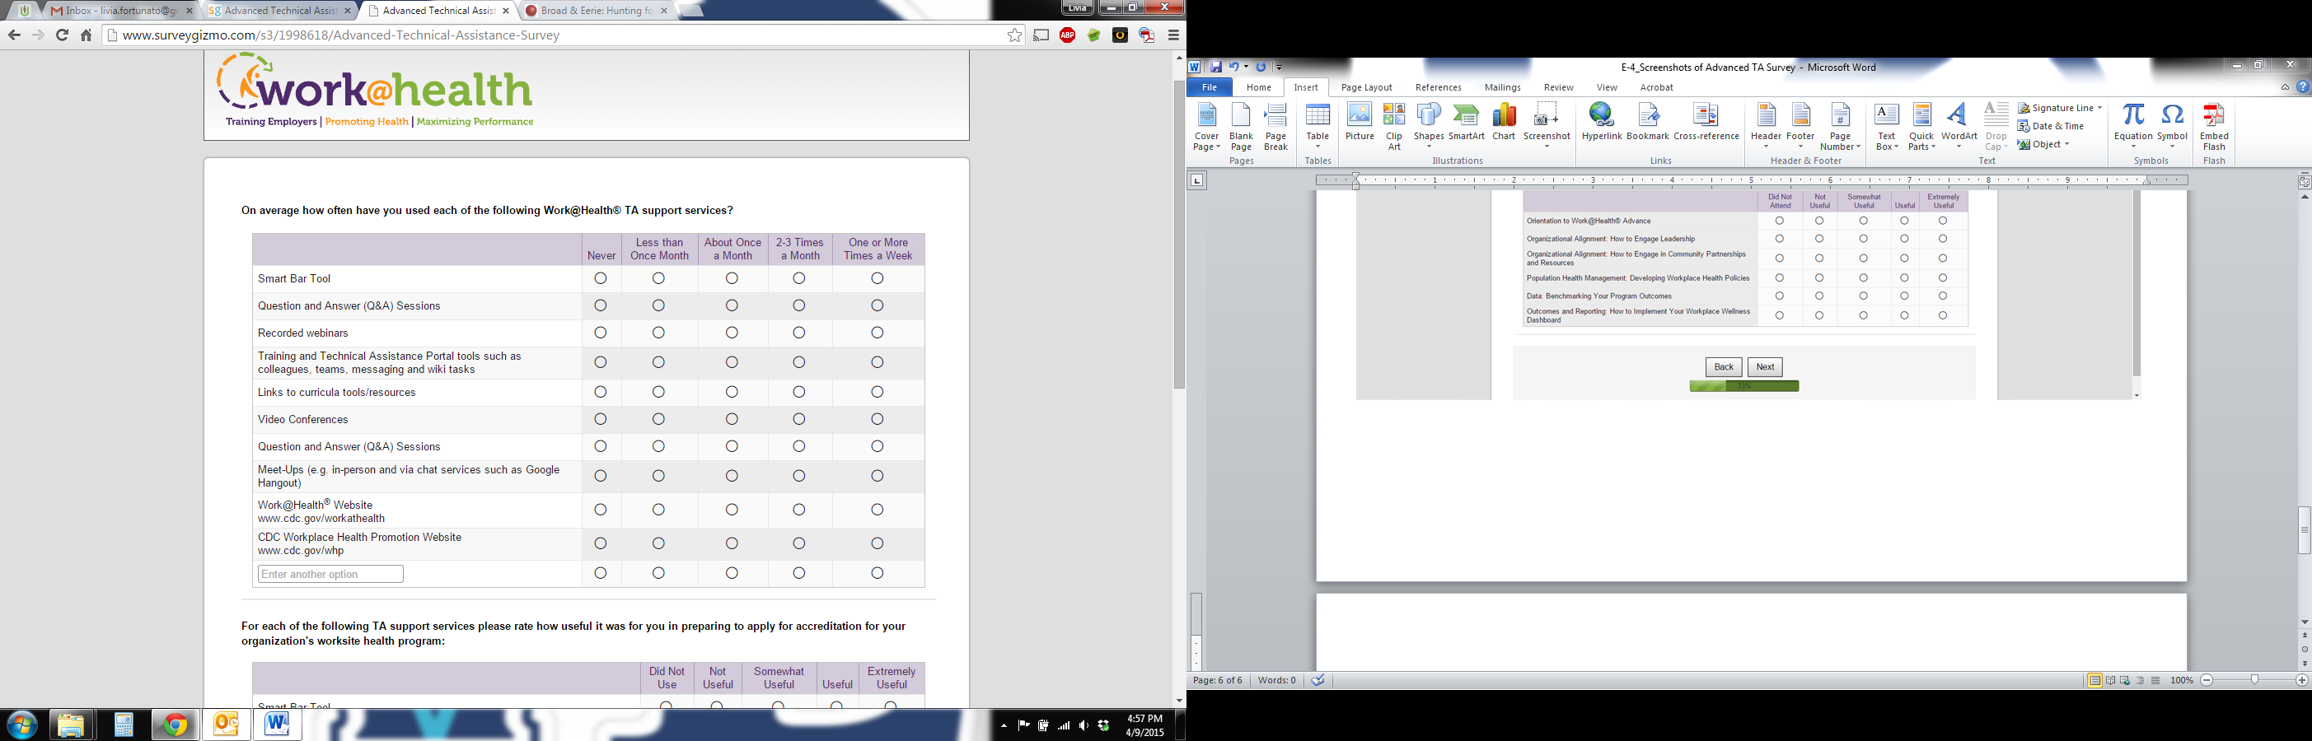Choose 2-3 Times a Month for Video Conferences
The height and width of the screenshot is (741, 2312).
pyautogui.click(x=798, y=419)
